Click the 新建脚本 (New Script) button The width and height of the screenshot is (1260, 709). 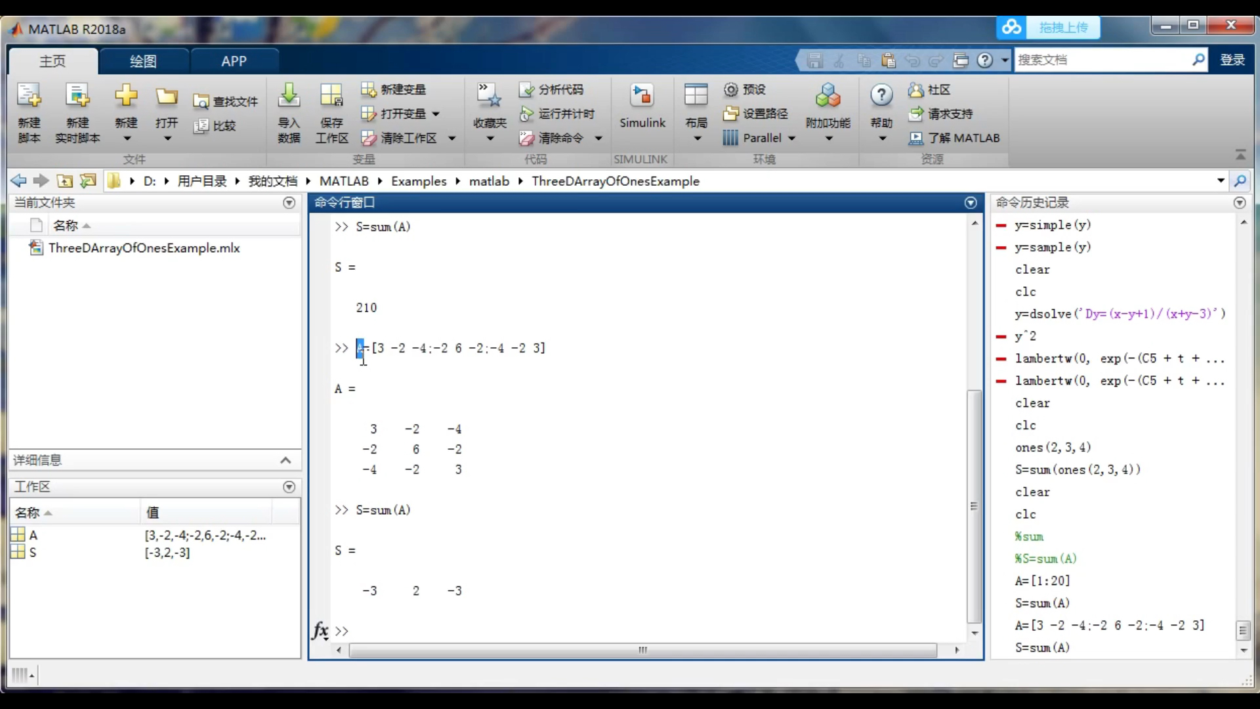(29, 112)
